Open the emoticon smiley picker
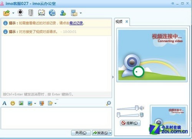Screen dimensions: 192x139 click(13, 103)
